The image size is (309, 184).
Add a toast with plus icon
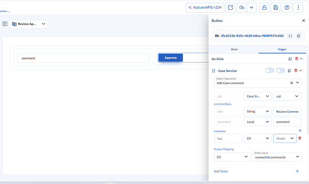point(297,171)
